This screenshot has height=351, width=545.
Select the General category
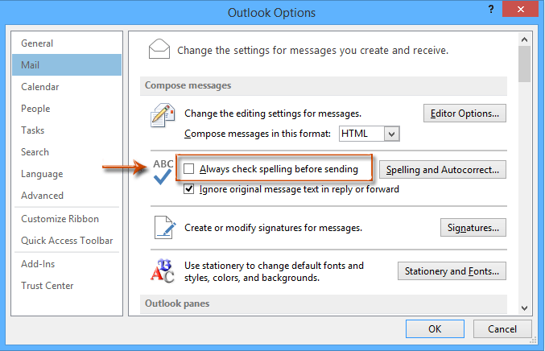click(67, 43)
